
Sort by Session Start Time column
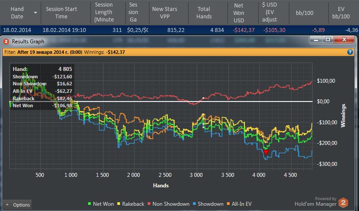[61, 13]
